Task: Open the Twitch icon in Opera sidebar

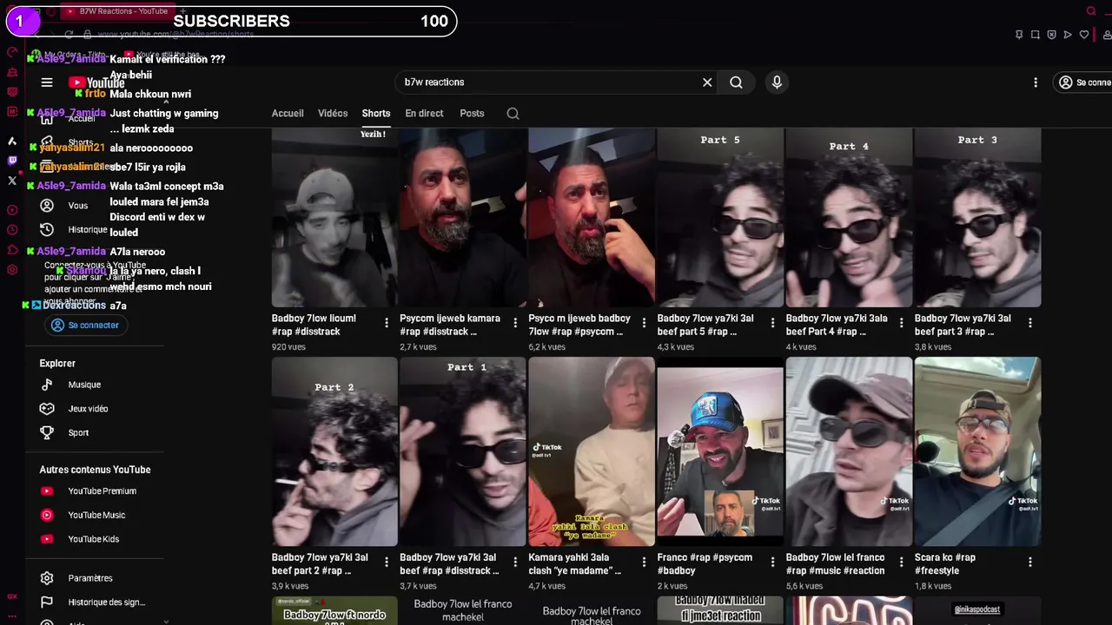Action: [x=12, y=161]
